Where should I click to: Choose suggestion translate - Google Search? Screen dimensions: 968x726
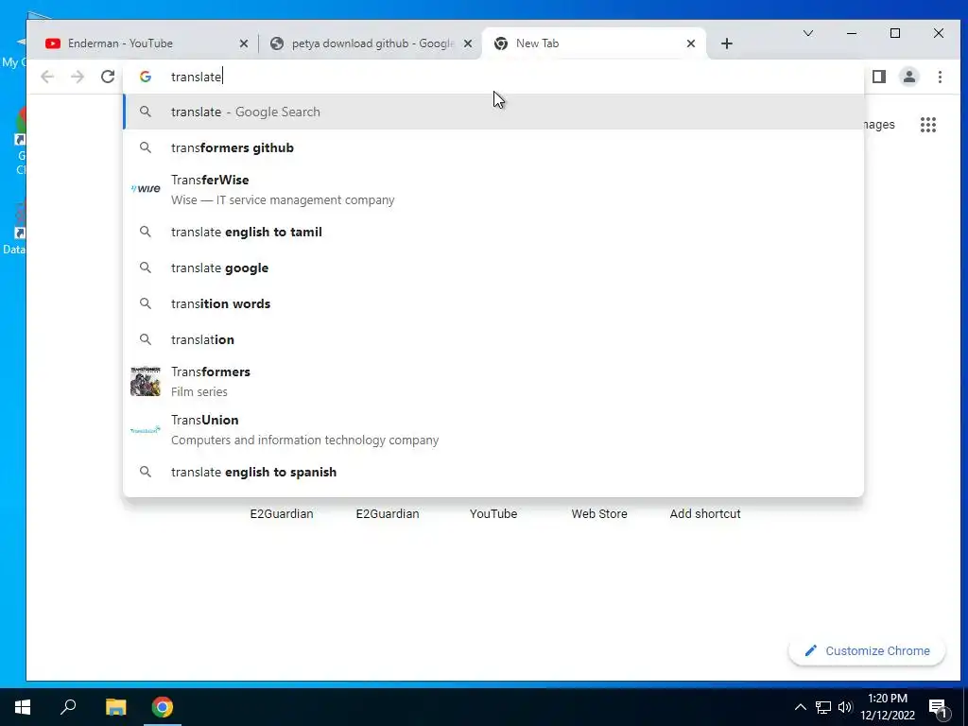click(493, 112)
